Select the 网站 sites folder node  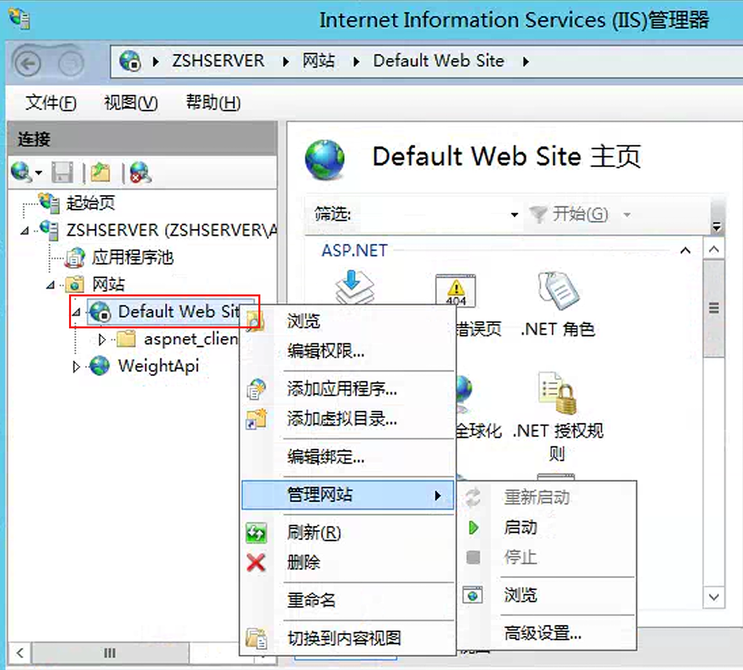108,284
